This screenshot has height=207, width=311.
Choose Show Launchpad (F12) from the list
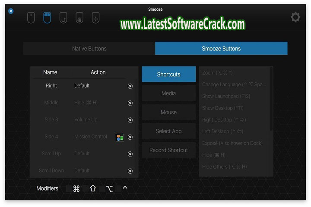tap(226, 96)
